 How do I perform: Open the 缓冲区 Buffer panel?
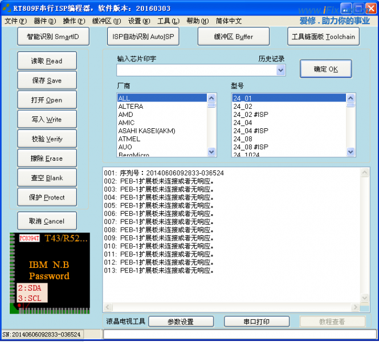234,36
